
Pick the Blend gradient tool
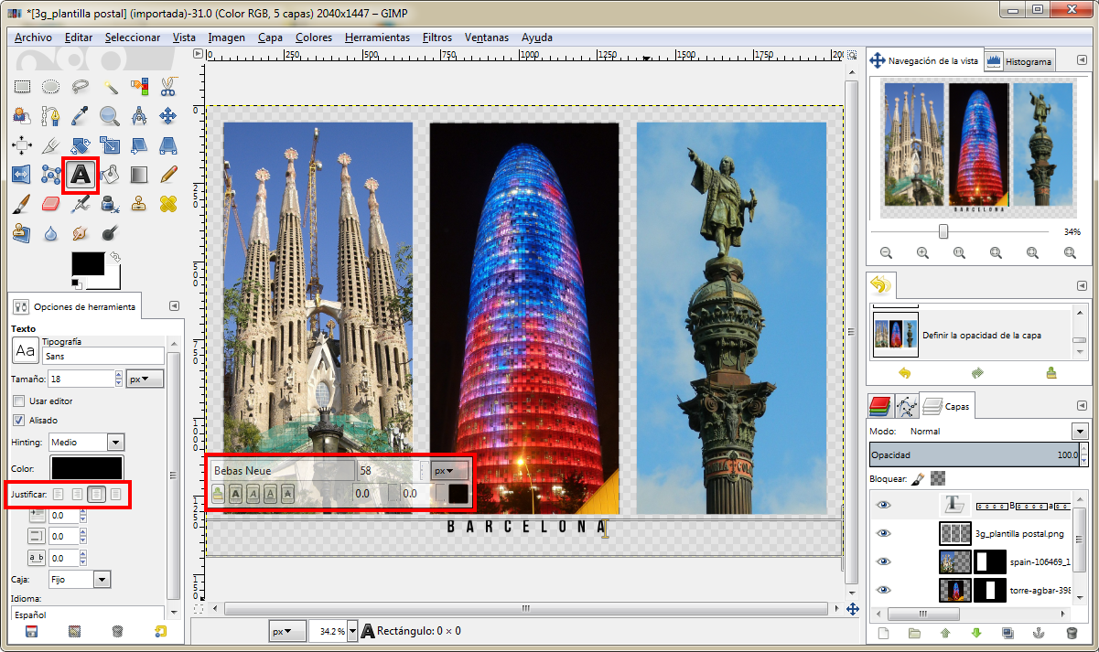139,174
